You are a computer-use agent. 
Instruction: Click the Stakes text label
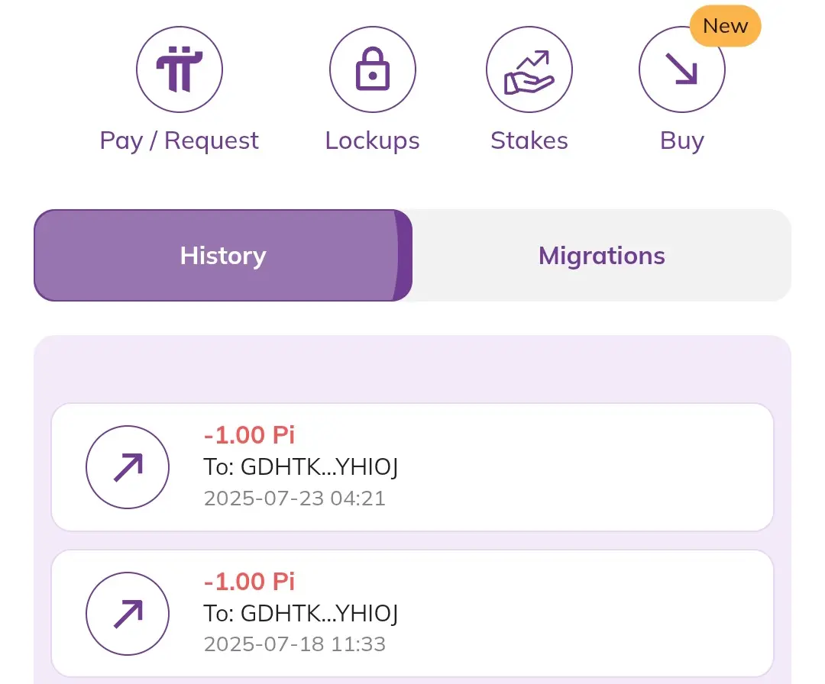point(529,141)
